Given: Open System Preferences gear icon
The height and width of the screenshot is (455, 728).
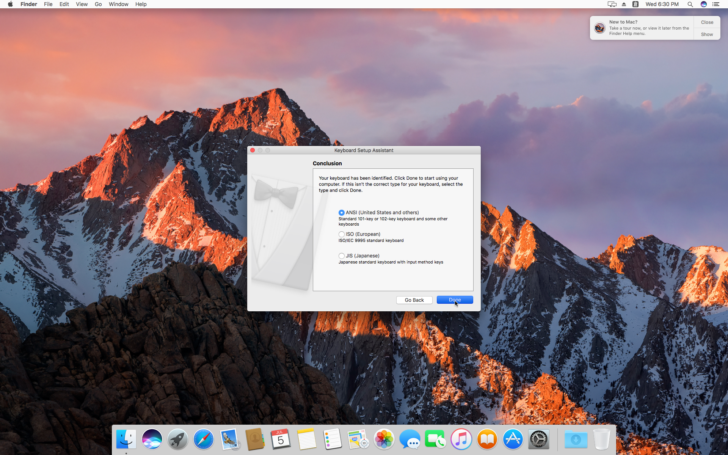Looking at the screenshot, I should click(x=539, y=439).
